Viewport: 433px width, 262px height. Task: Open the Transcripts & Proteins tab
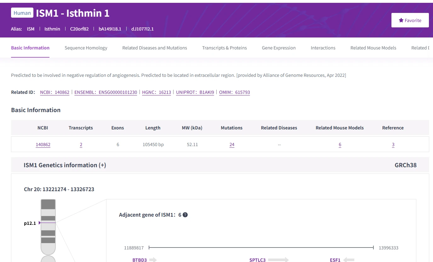224,48
